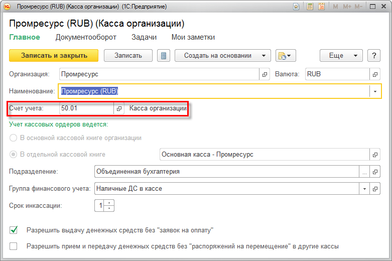Add window to favorites star icon
Image resolution: width=392 pixels, height=261 pixels.
tap(296, 7)
